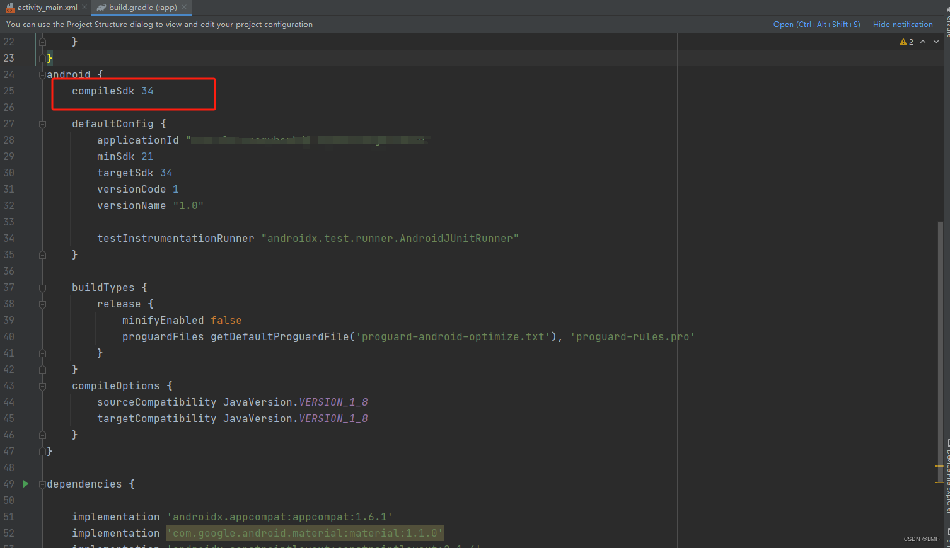Go to previous highlighted problem arrow

click(923, 42)
